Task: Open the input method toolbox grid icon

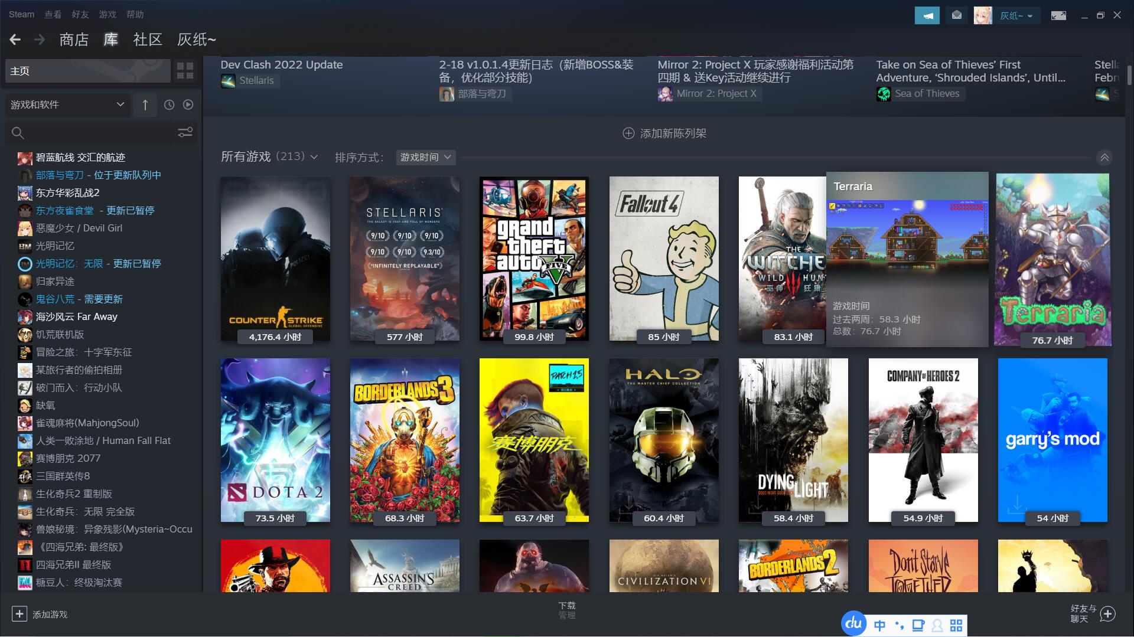Action: click(956, 625)
